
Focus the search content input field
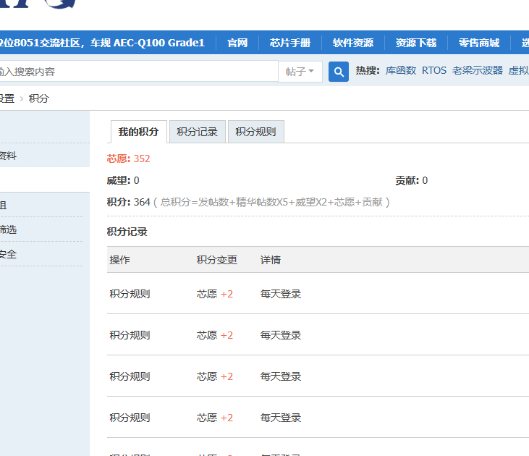coord(138,71)
